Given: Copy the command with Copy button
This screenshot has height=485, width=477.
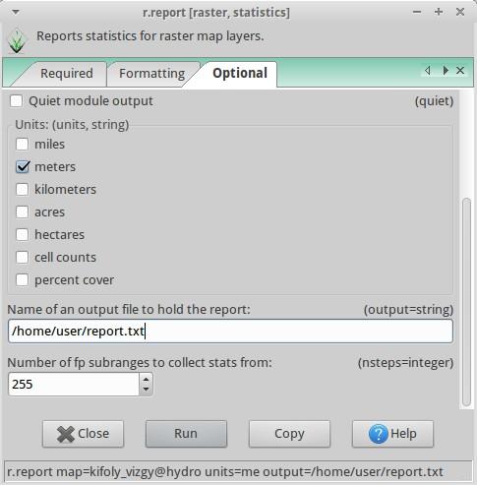Looking at the screenshot, I should [x=289, y=434].
